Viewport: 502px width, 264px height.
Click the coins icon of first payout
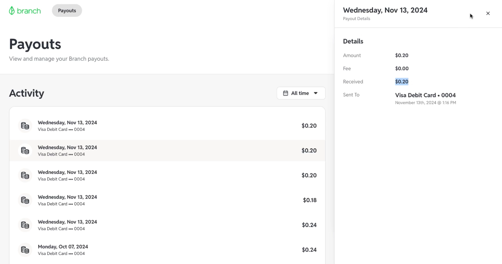pos(25,126)
